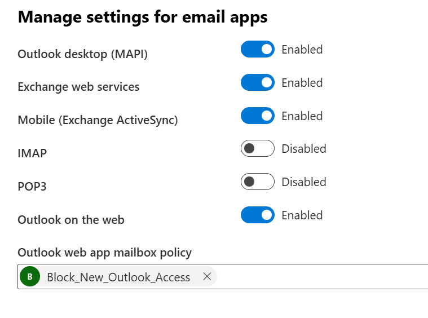
Task: Click the "Disabled" status next to IMAP
Action: [x=304, y=149]
